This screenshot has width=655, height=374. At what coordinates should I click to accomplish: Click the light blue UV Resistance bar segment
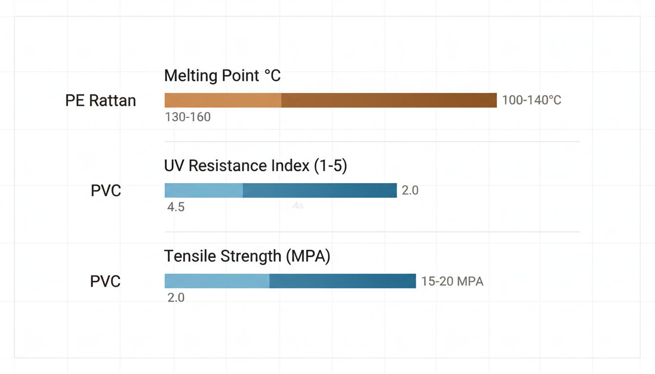click(204, 190)
